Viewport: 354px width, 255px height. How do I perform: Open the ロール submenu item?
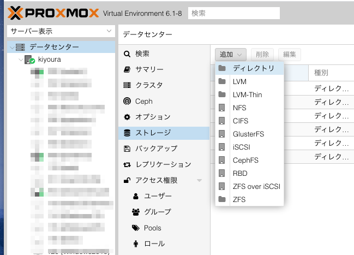pyautogui.click(x=164, y=244)
